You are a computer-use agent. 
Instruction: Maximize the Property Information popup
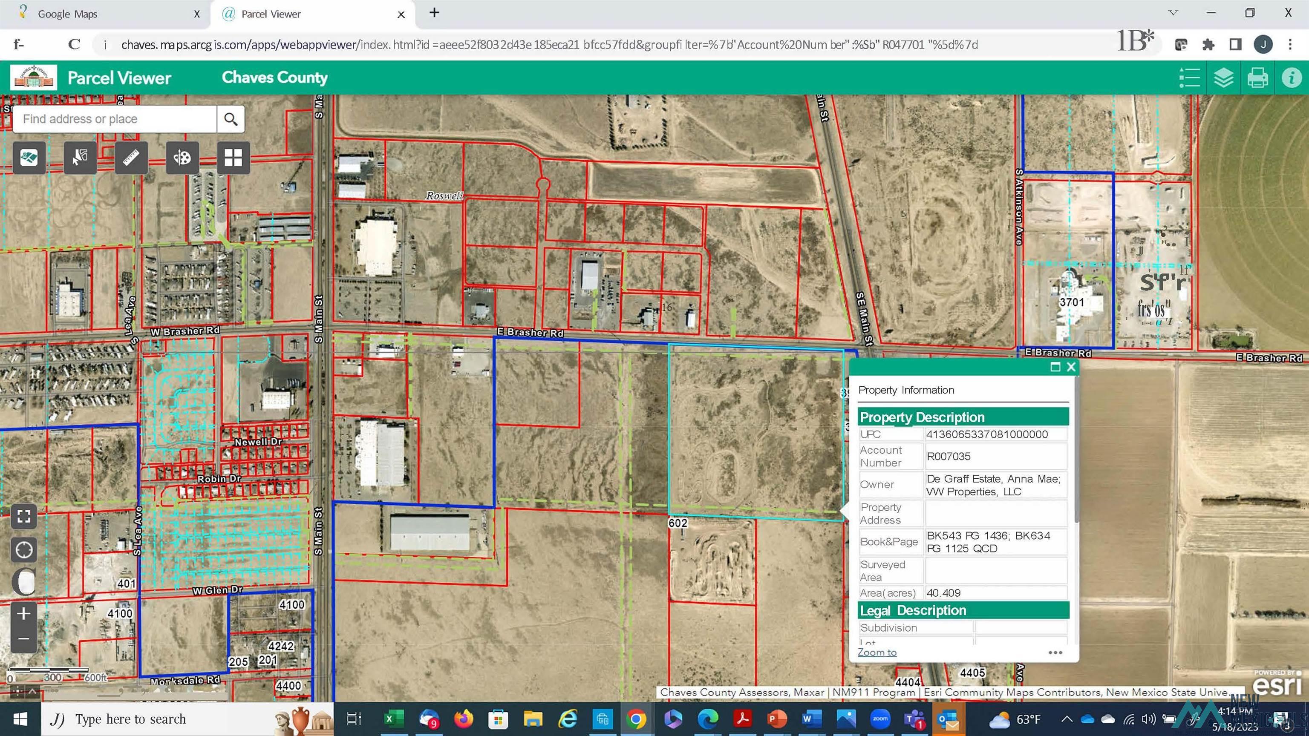coord(1055,367)
